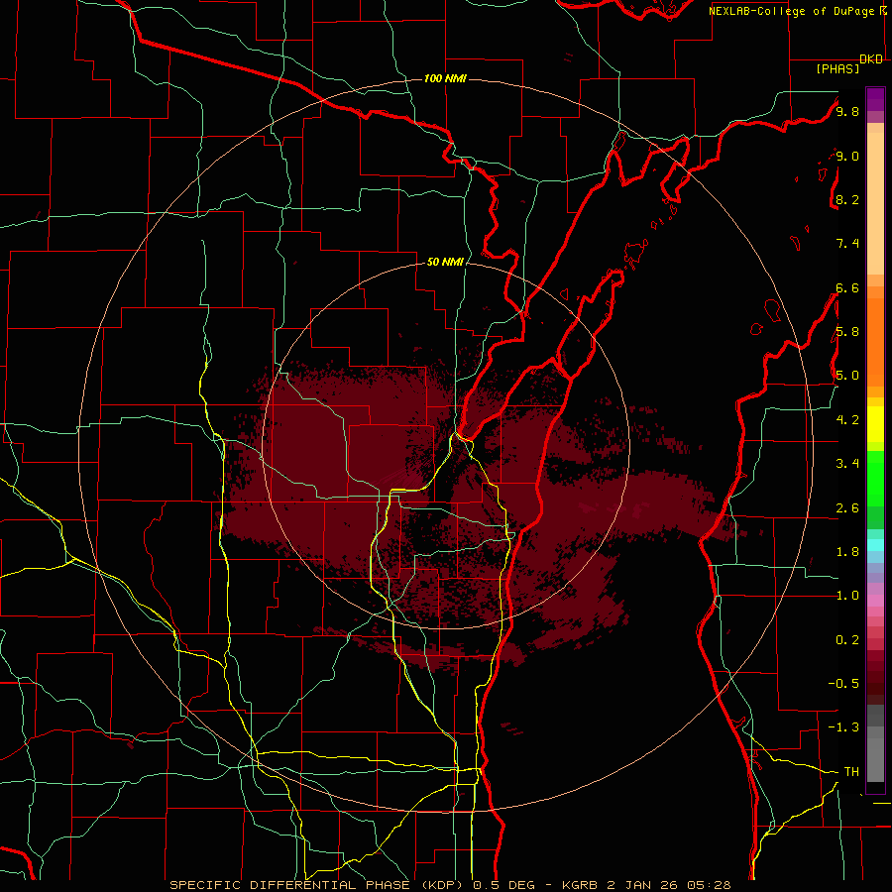Click the 0.2 scale value
Screen dimensions: 892x892
(x=847, y=640)
